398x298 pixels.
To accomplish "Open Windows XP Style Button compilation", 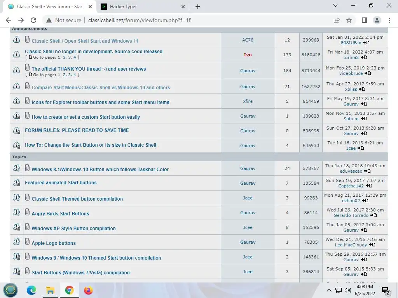I will point(73,228).
